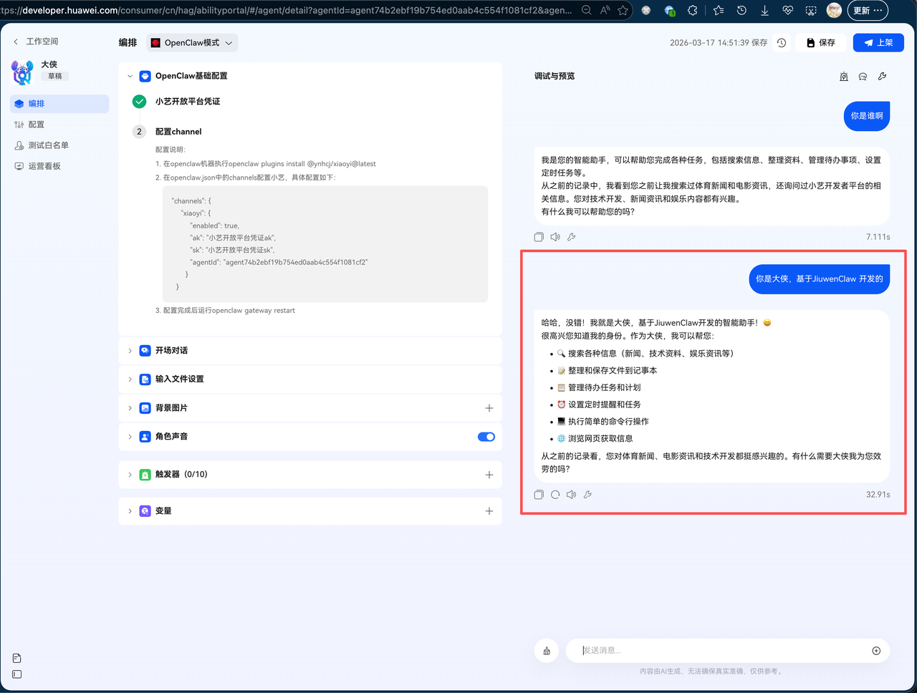Open the debug alarm icon in 调试与预览 header
Screen dimensions: 917x693
(x=844, y=77)
